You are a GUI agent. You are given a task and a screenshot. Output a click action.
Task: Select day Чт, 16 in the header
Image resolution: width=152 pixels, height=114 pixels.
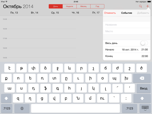pos(75,13)
